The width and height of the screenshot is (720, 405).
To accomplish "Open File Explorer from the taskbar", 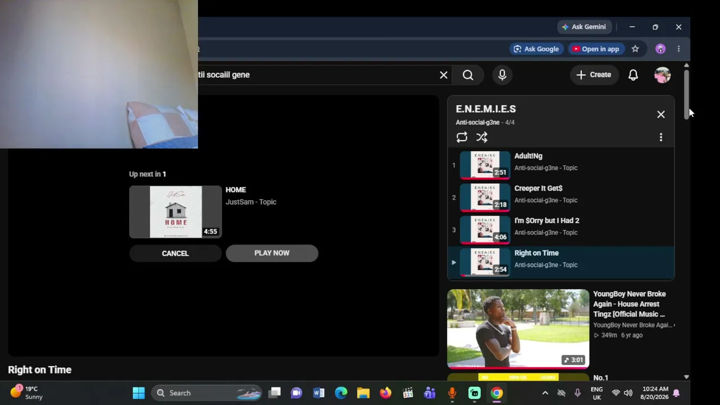I will 363,393.
